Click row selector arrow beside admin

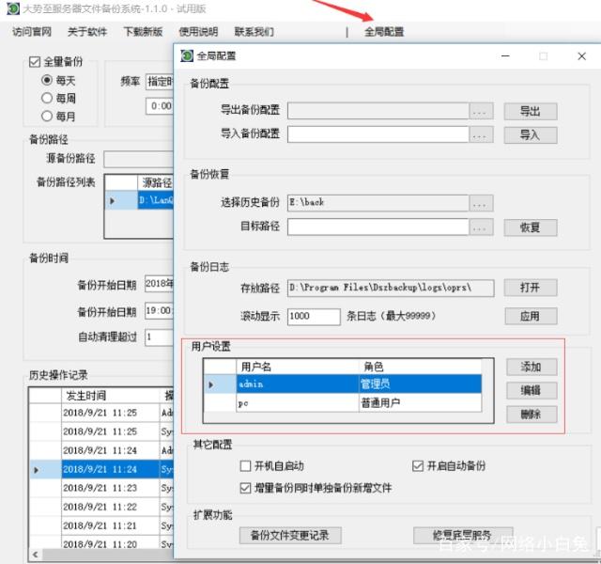click(220, 384)
